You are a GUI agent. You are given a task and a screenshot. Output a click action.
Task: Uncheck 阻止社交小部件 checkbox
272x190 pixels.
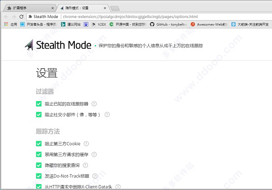coord(39,115)
